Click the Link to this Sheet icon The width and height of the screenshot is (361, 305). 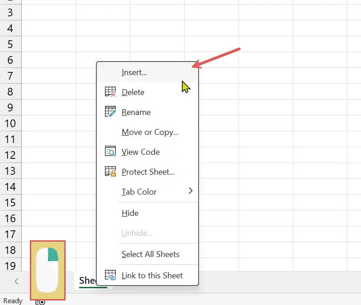pos(110,275)
